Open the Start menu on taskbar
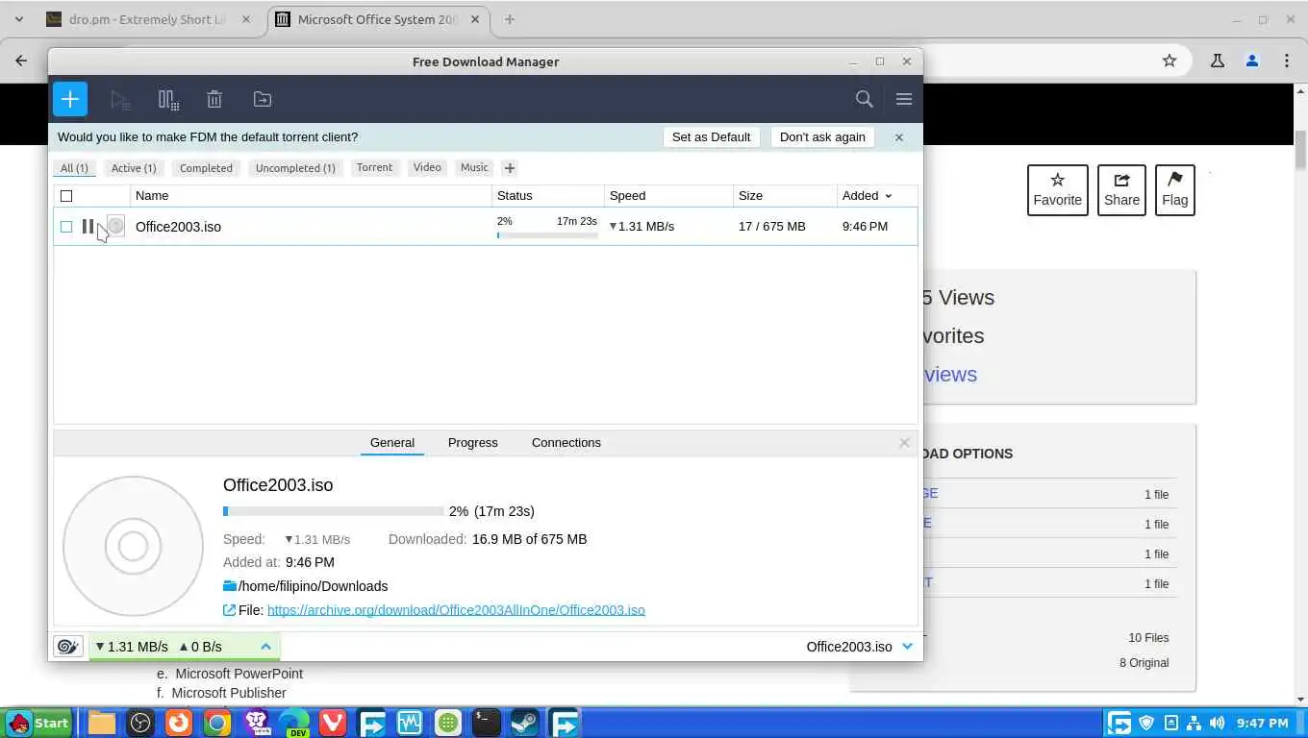 (38, 723)
